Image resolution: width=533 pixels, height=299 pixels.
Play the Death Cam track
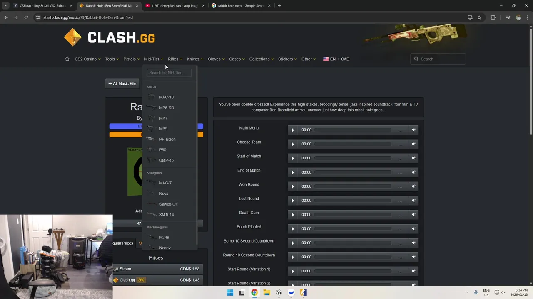pyautogui.click(x=293, y=215)
